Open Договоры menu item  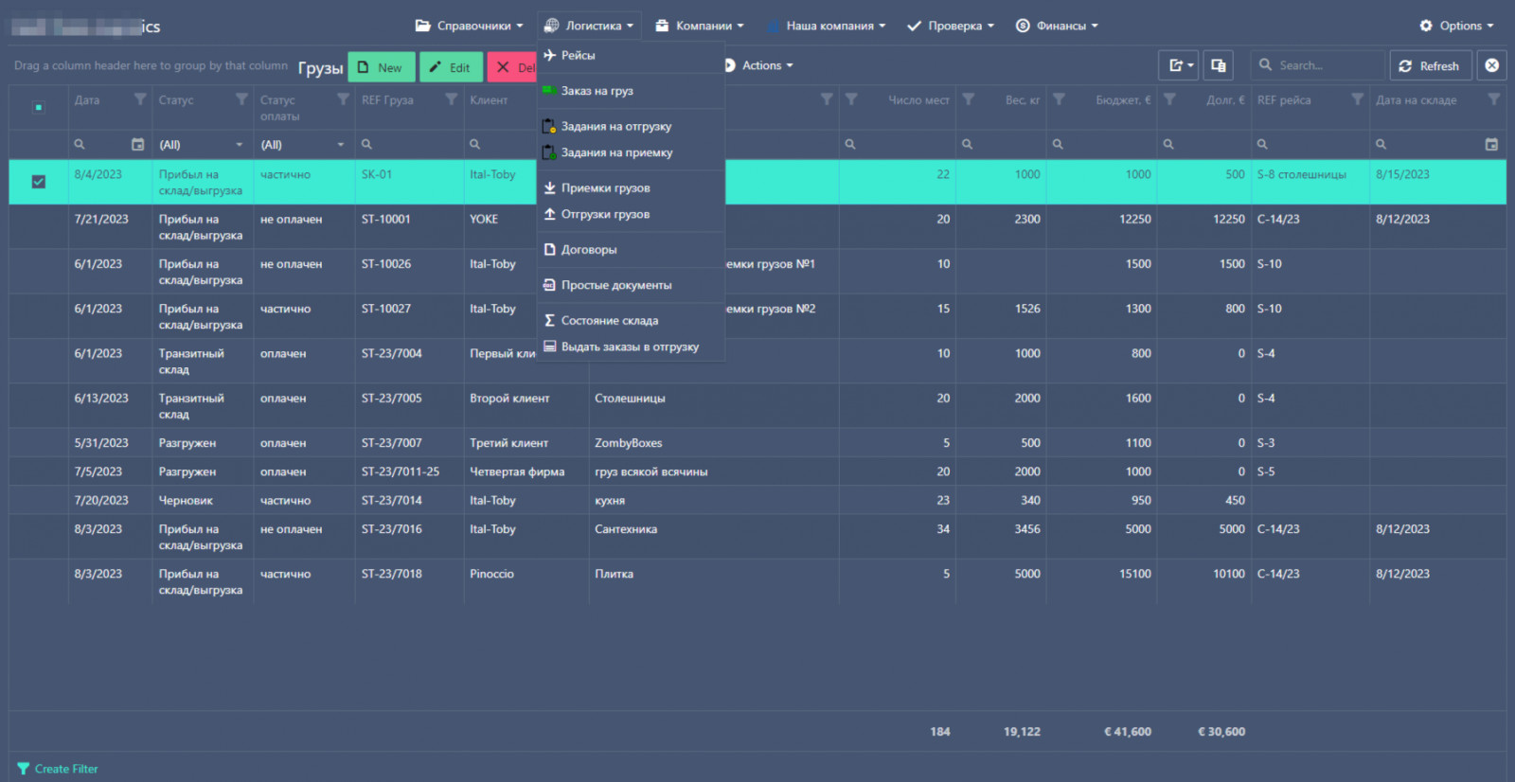(x=631, y=250)
